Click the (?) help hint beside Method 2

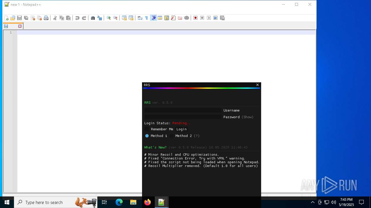pyautogui.click(x=197, y=136)
